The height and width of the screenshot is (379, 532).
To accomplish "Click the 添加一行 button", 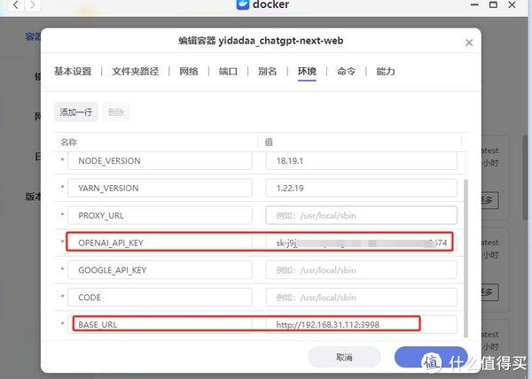I will click(76, 112).
